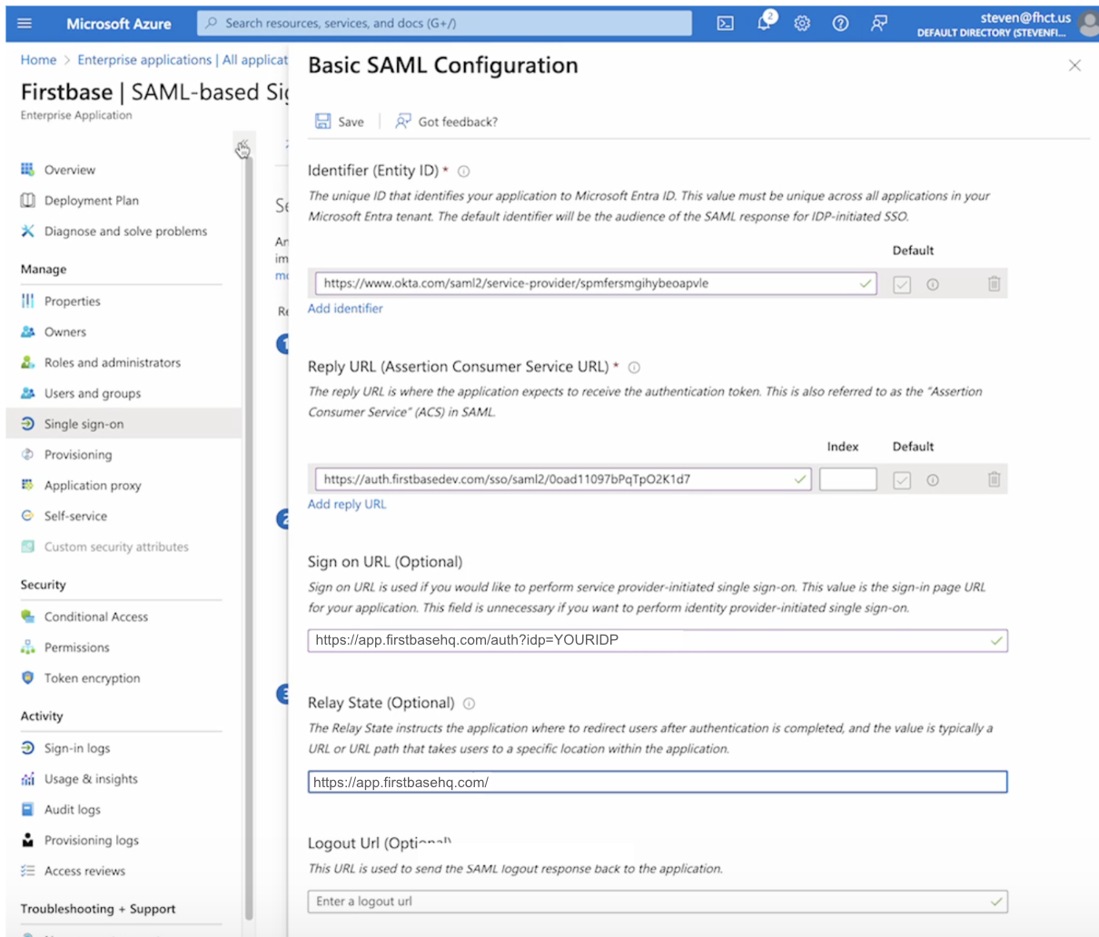This screenshot has width=1099, height=937.
Task: Toggle the reply URL Default checkbox
Action: [x=902, y=479]
